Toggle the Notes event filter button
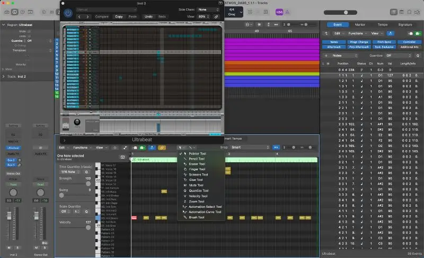Viewport: 424px width, 258px height. pos(333,41)
